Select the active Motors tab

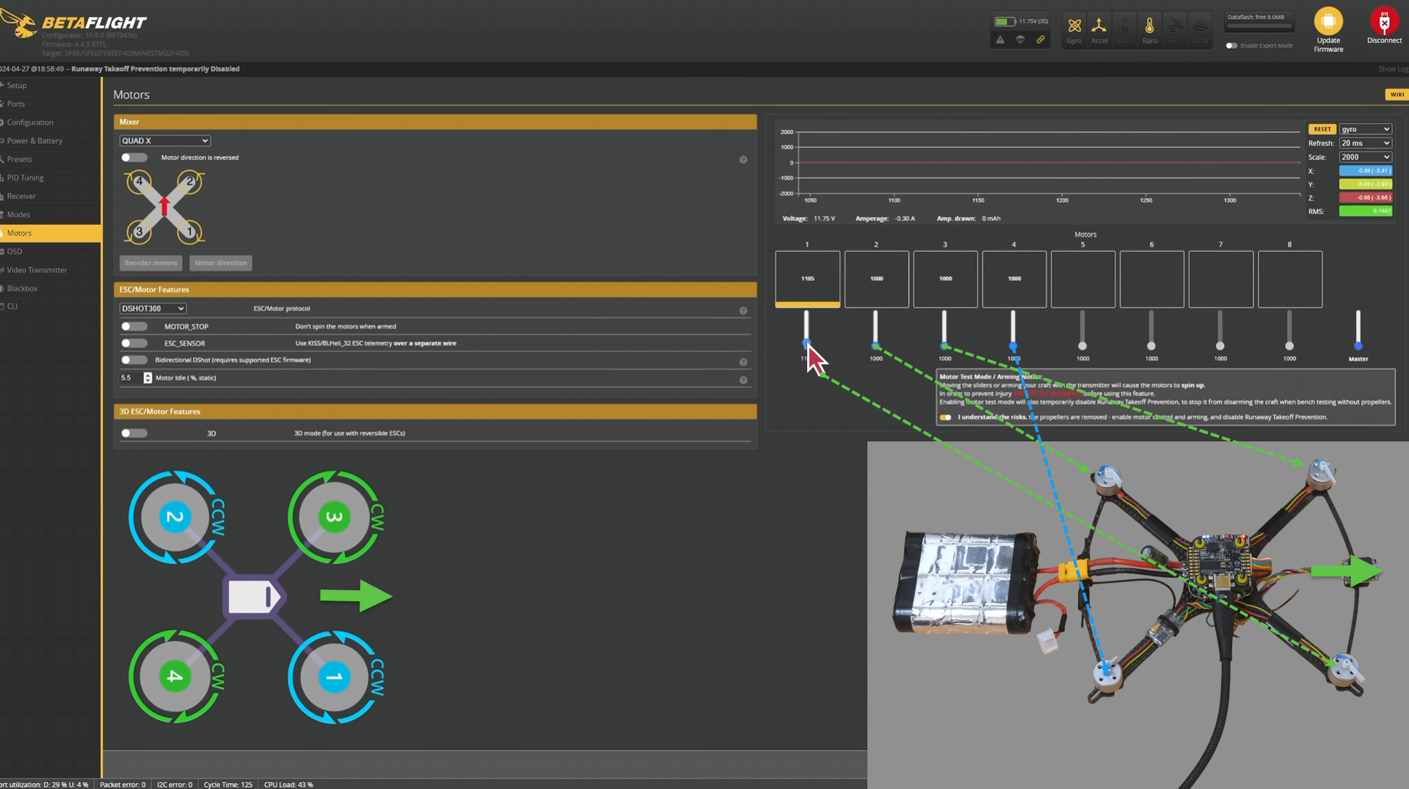coord(50,233)
